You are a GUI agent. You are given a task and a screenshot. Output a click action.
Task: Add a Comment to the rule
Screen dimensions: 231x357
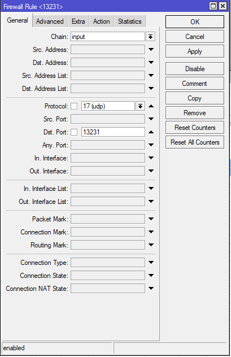(195, 84)
